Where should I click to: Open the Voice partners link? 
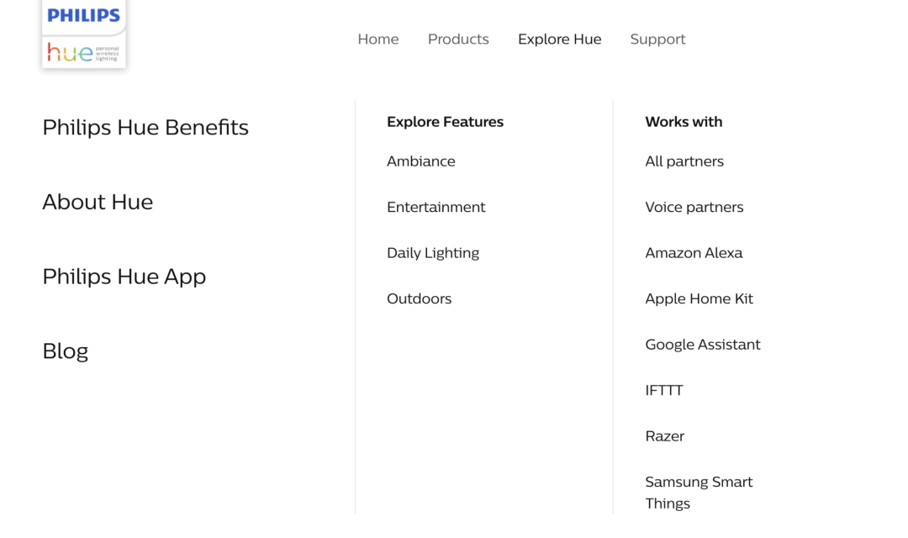[694, 208]
